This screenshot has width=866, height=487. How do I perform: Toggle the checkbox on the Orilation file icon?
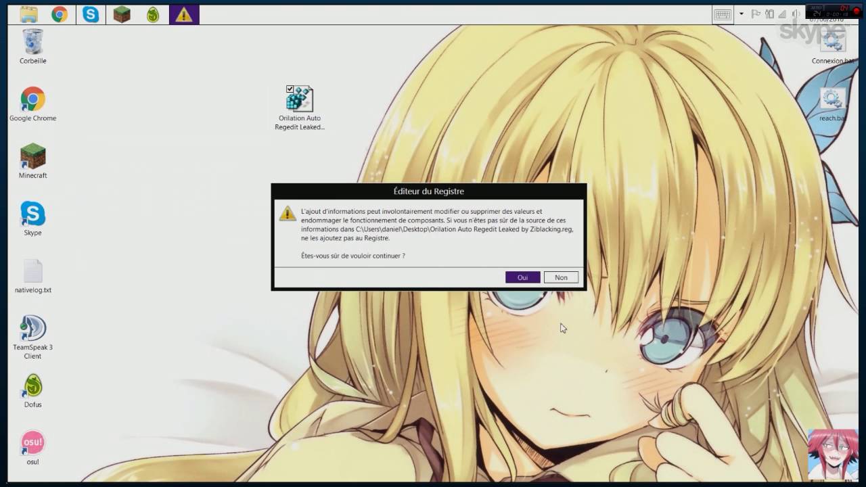pos(290,89)
